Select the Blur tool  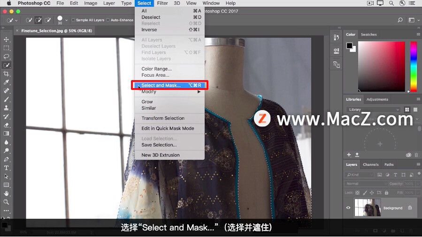coord(6,142)
